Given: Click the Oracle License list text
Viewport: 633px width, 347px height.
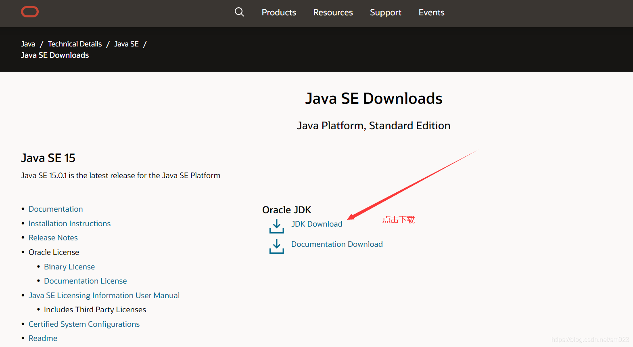Looking at the screenshot, I should pyautogui.click(x=54, y=252).
